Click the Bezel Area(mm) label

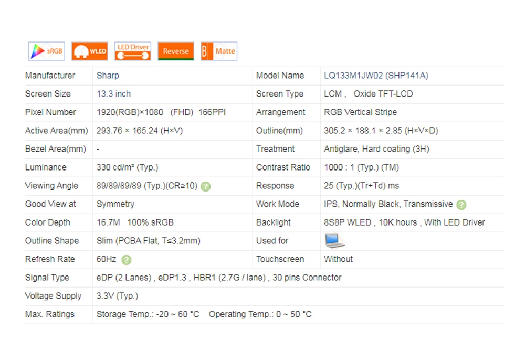pos(56,149)
